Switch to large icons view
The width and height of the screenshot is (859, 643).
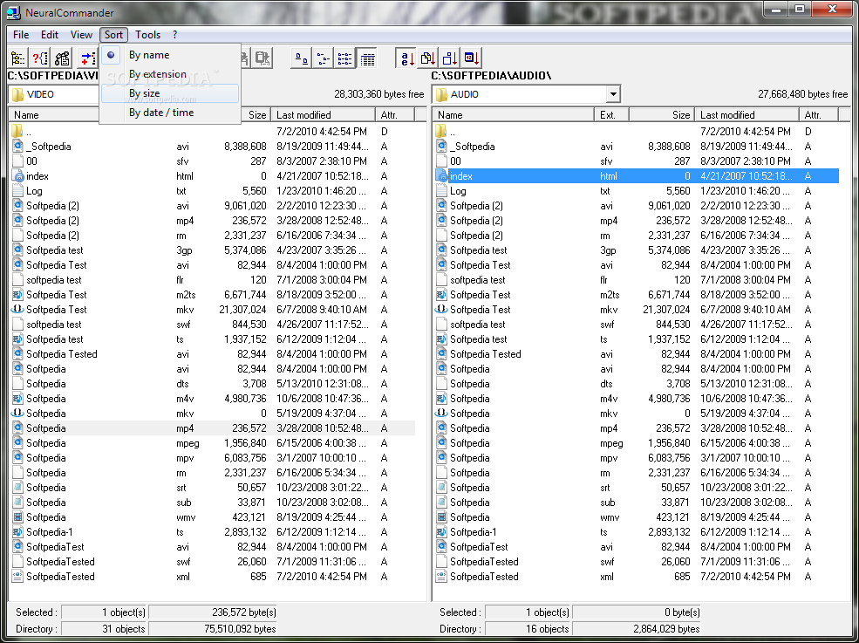coord(302,58)
